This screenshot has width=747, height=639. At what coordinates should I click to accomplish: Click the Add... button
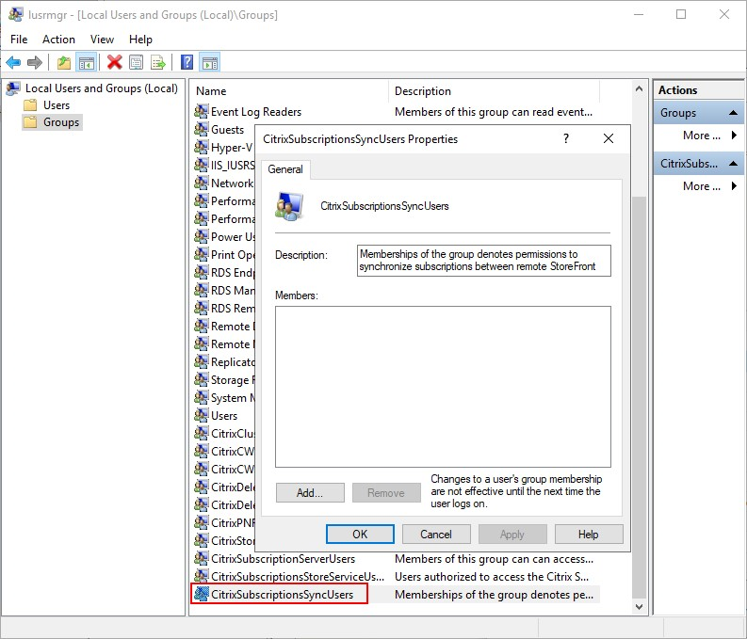[310, 493]
